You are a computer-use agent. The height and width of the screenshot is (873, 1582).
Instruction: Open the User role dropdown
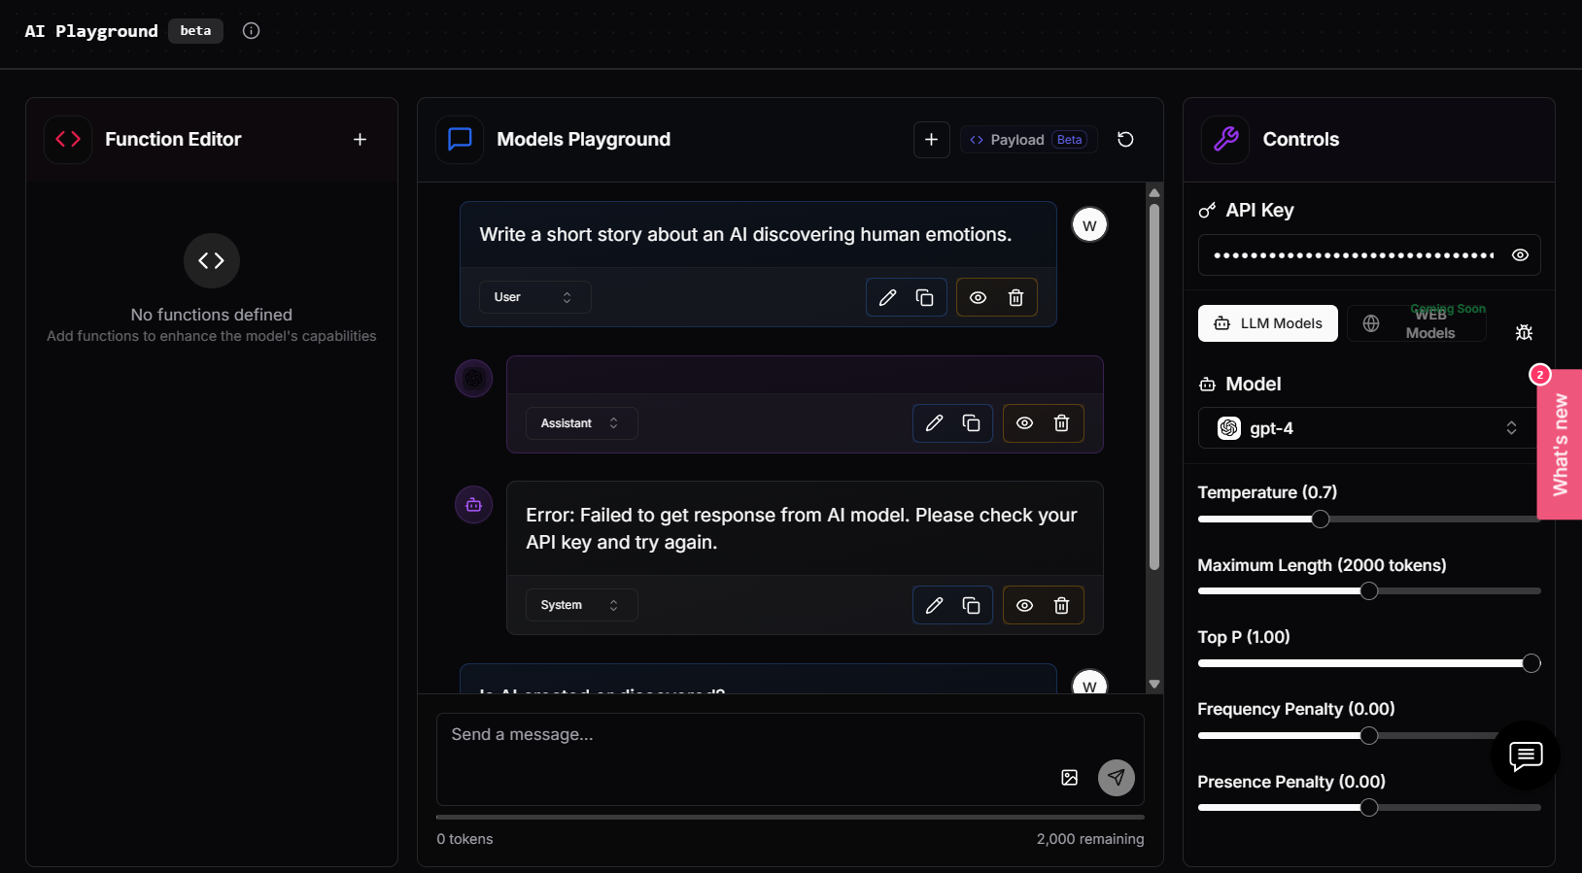tap(534, 297)
